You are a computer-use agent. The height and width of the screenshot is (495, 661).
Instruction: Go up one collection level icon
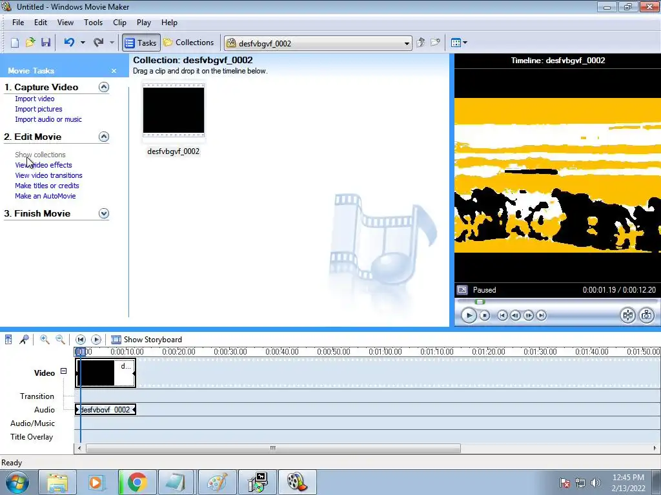tap(420, 43)
